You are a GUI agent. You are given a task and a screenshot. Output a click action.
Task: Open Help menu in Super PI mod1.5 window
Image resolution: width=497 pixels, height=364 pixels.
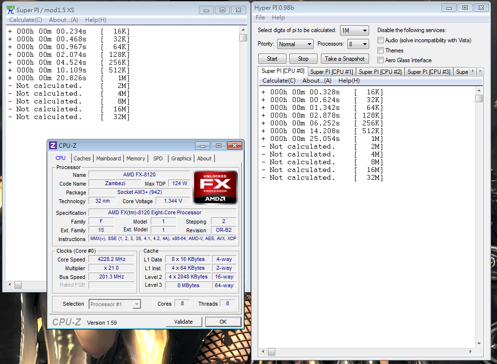[x=96, y=20]
